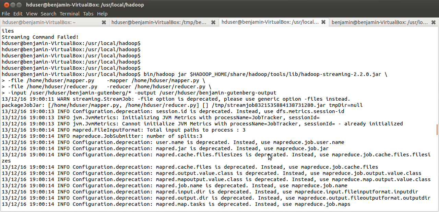Click the 'mapred.output.value.class is deprecated' line
The height and width of the screenshot is (212, 439).
point(211,173)
